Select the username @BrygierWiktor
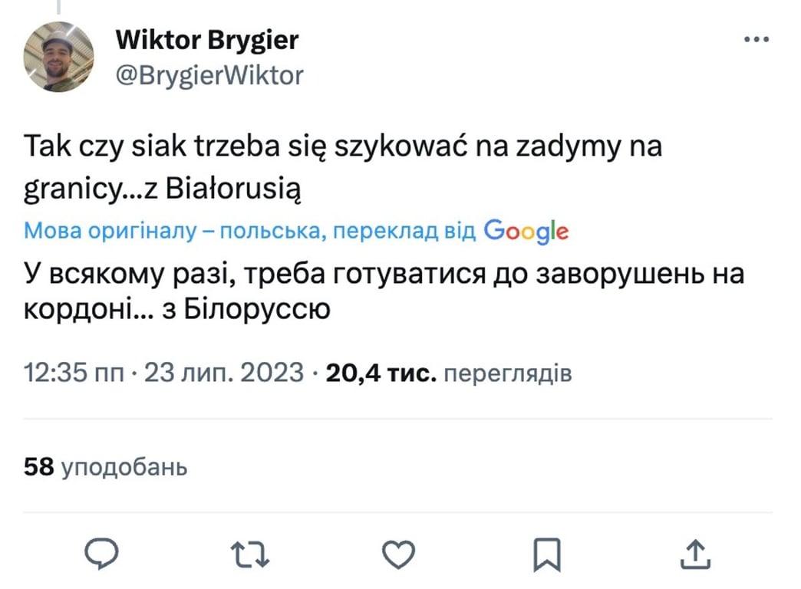The height and width of the screenshot is (589, 801). click(209, 75)
